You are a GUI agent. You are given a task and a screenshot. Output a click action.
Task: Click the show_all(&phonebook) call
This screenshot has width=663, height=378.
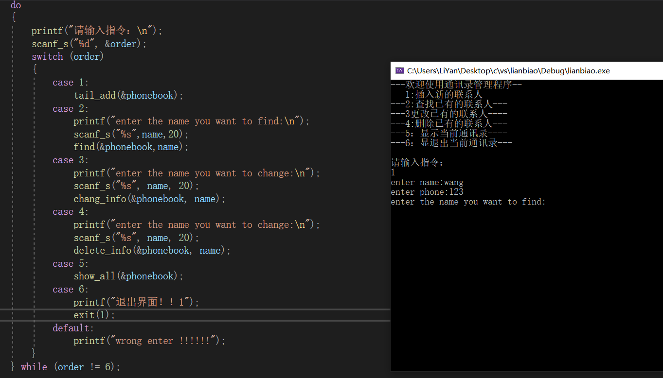tap(129, 276)
